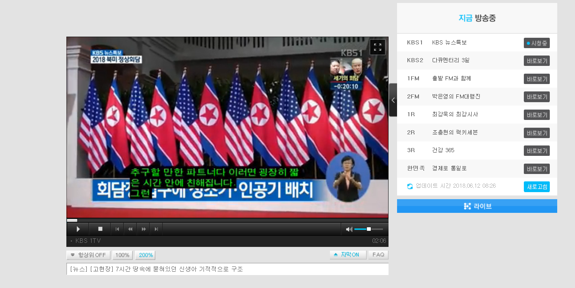Refresh the channel list via 새로고침
The height and width of the screenshot is (288, 575).
point(536,187)
